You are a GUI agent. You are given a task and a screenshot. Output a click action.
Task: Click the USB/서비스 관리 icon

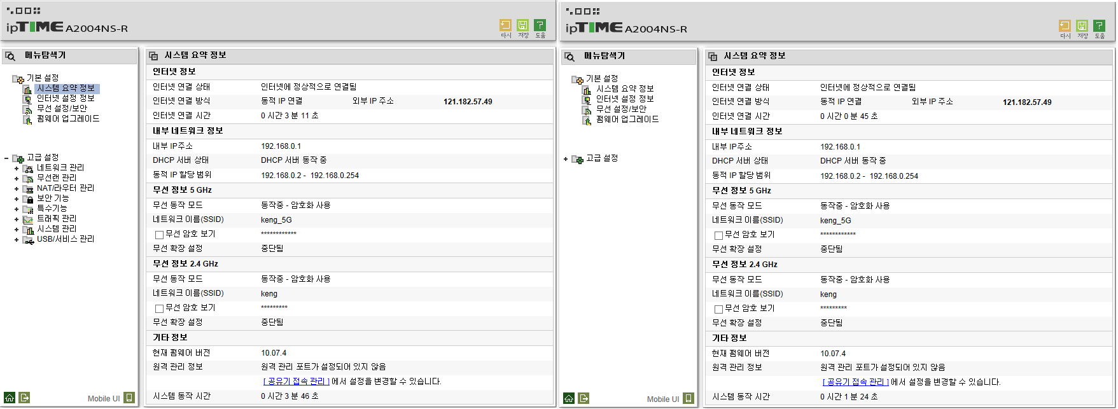point(28,239)
